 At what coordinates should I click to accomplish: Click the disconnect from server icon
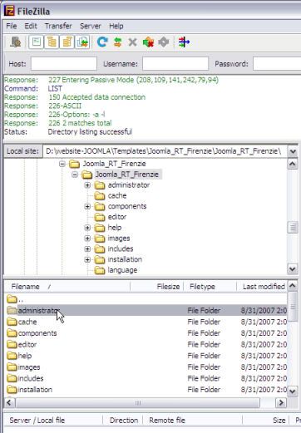tap(148, 42)
